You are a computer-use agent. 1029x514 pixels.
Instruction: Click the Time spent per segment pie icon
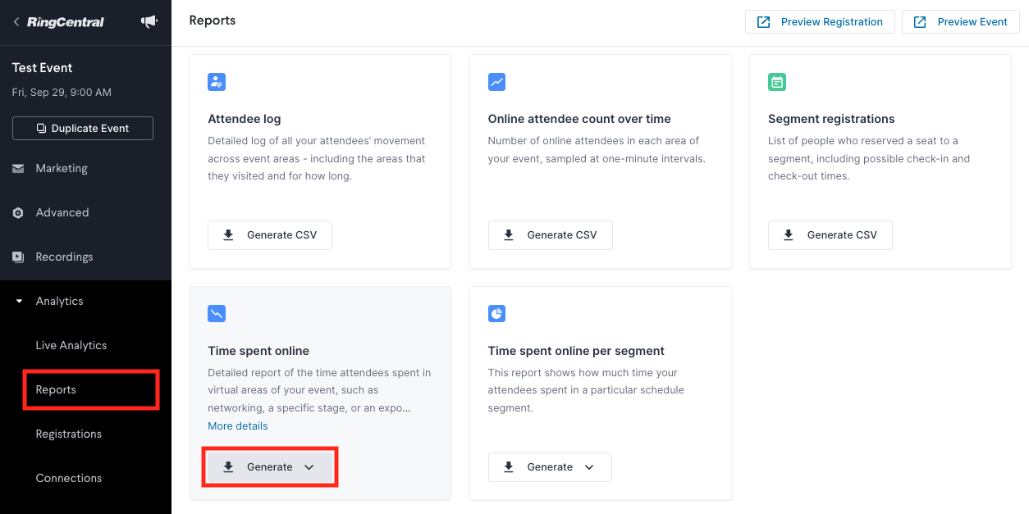click(x=496, y=314)
